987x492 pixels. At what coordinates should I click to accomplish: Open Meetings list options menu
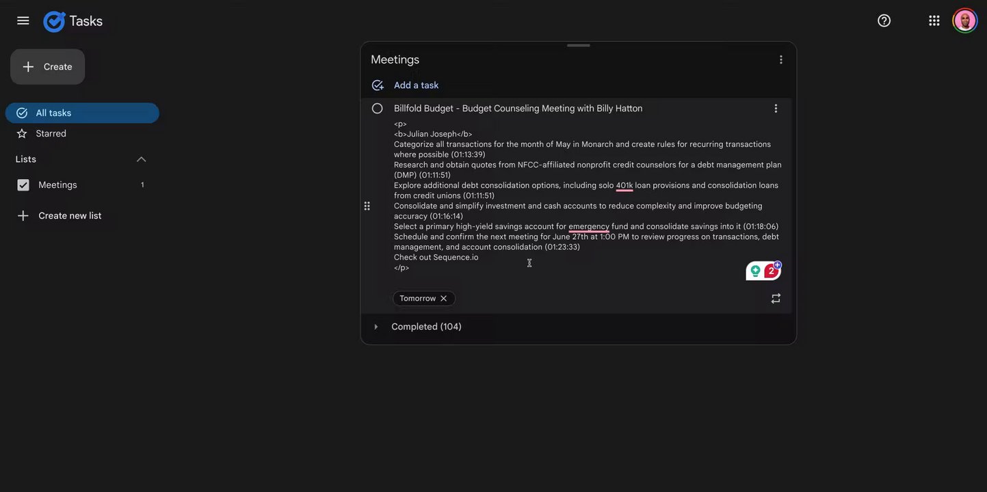780,59
